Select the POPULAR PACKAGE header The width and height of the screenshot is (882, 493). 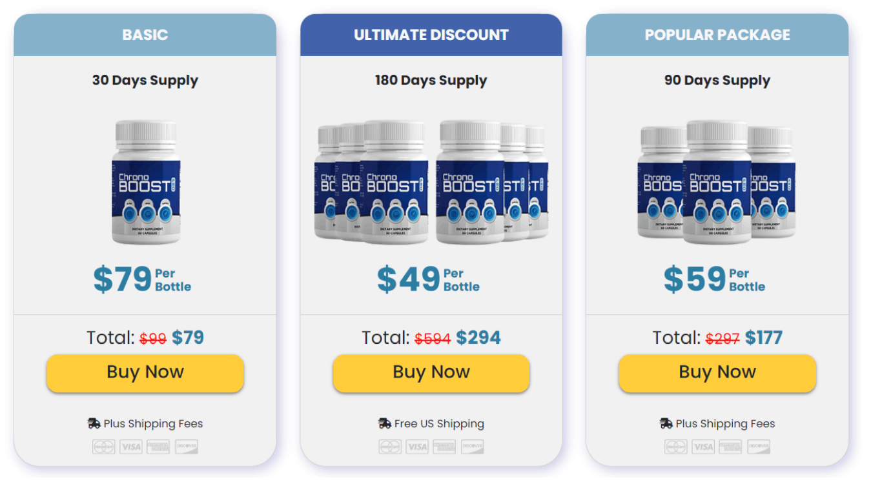[x=717, y=35]
